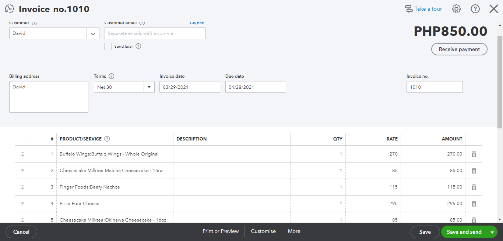Click the Take a tour signpost icon
This screenshot has height=241, width=503.
(x=409, y=9)
